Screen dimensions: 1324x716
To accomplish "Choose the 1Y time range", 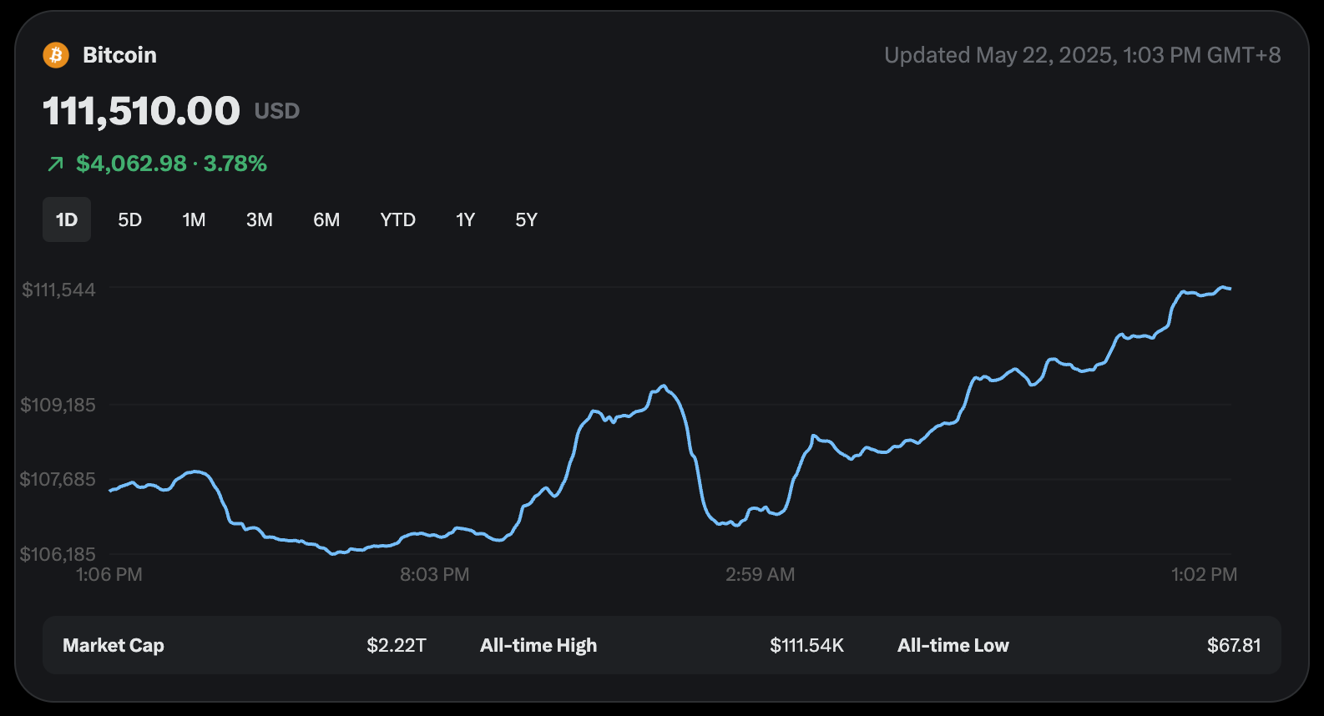I will pos(465,219).
